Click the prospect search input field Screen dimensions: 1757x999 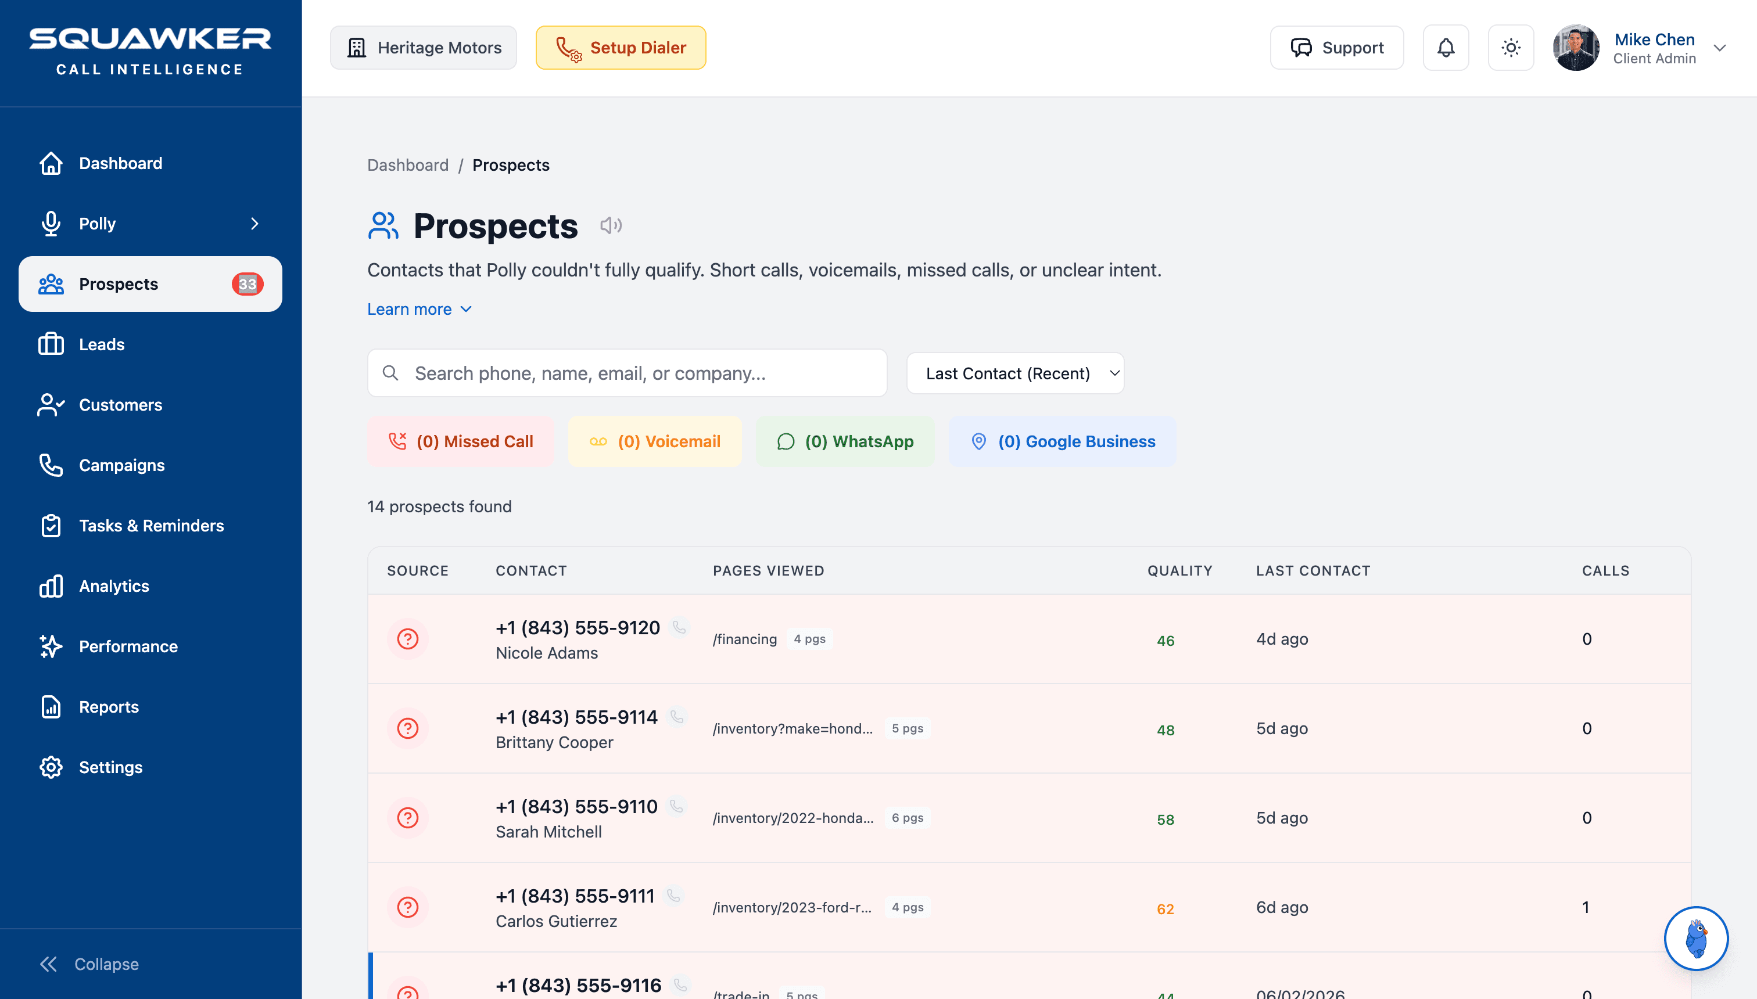coord(626,372)
